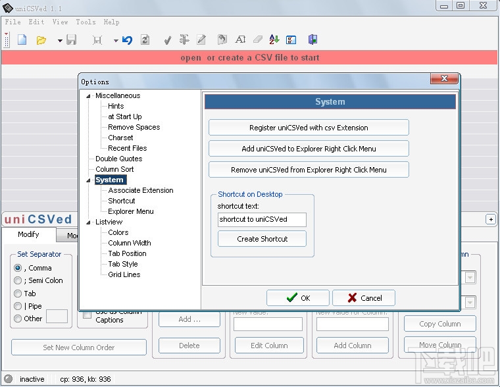Click the text 'A' font icon

tap(240, 40)
